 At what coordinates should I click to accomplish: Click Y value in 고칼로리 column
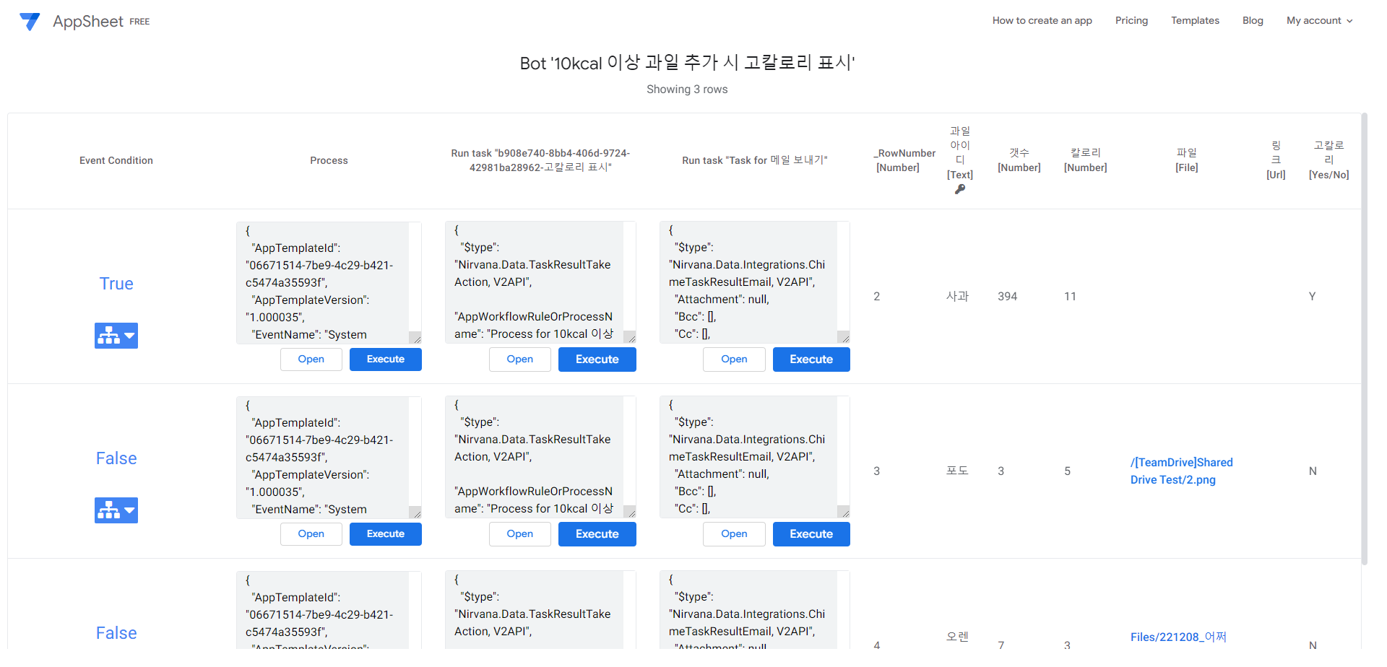(x=1312, y=296)
